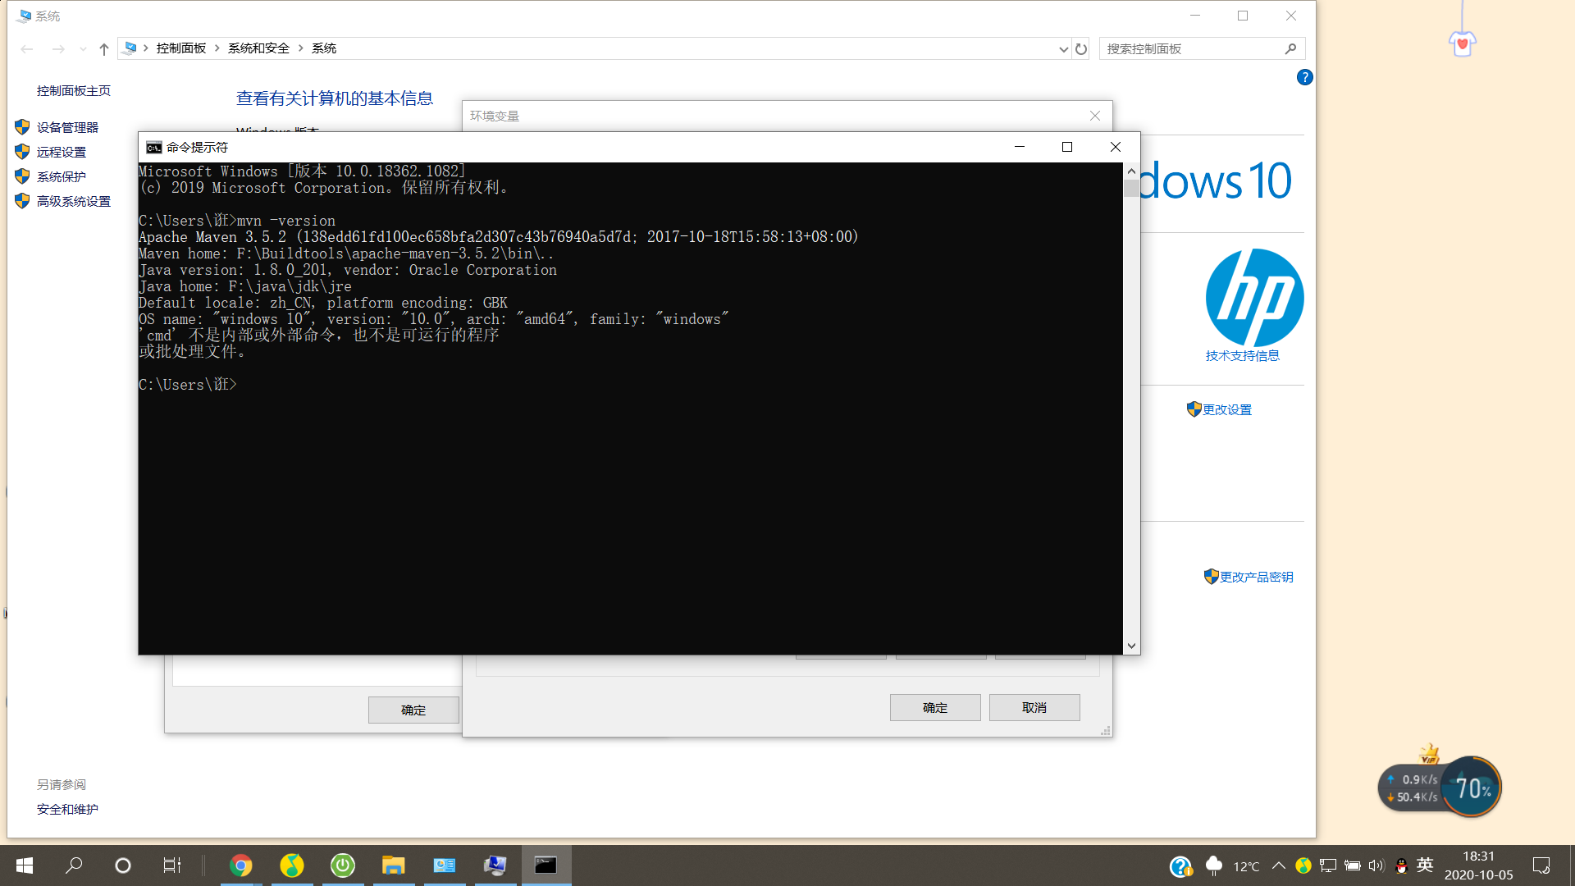Viewport: 1575px width, 886px height.
Task: Open Security and Maintenance link
Action: [67, 809]
